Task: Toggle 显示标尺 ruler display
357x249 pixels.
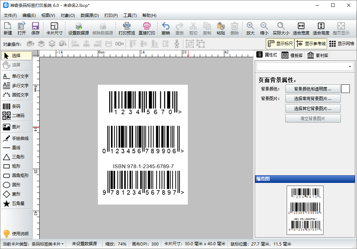Action: tap(280, 44)
